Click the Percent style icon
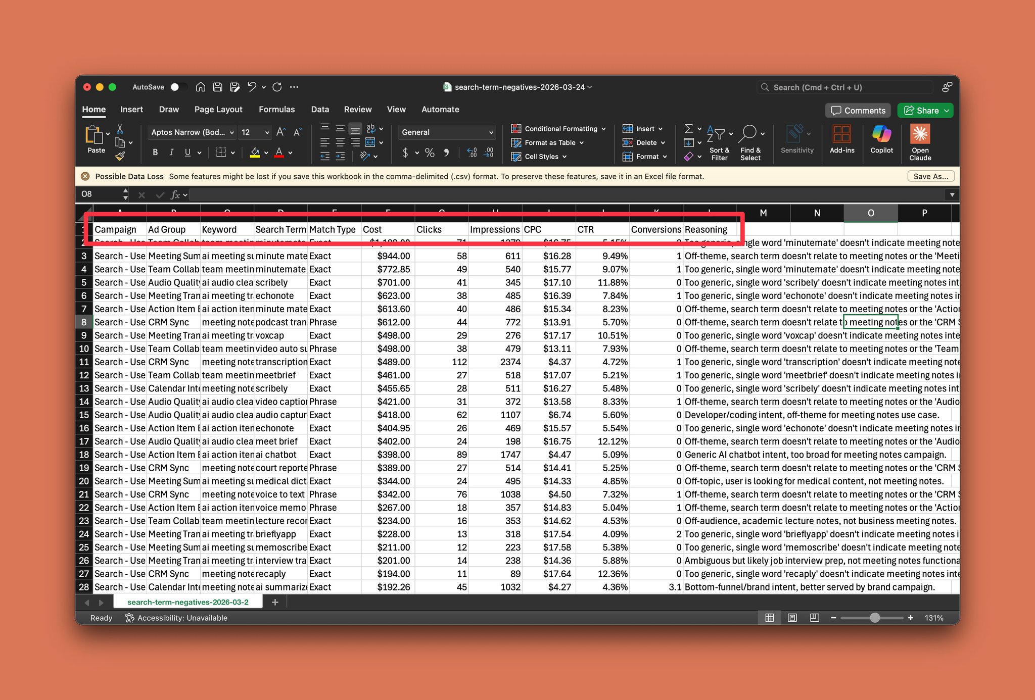 point(430,153)
